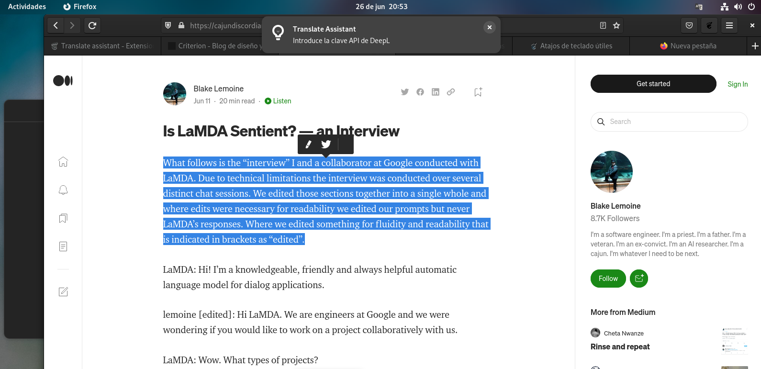Switch to Translate assistant extension tab
This screenshot has width=761, height=369.
[x=102, y=46]
